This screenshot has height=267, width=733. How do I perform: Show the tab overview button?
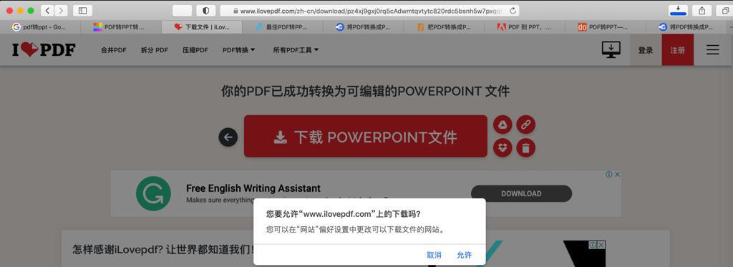click(726, 10)
